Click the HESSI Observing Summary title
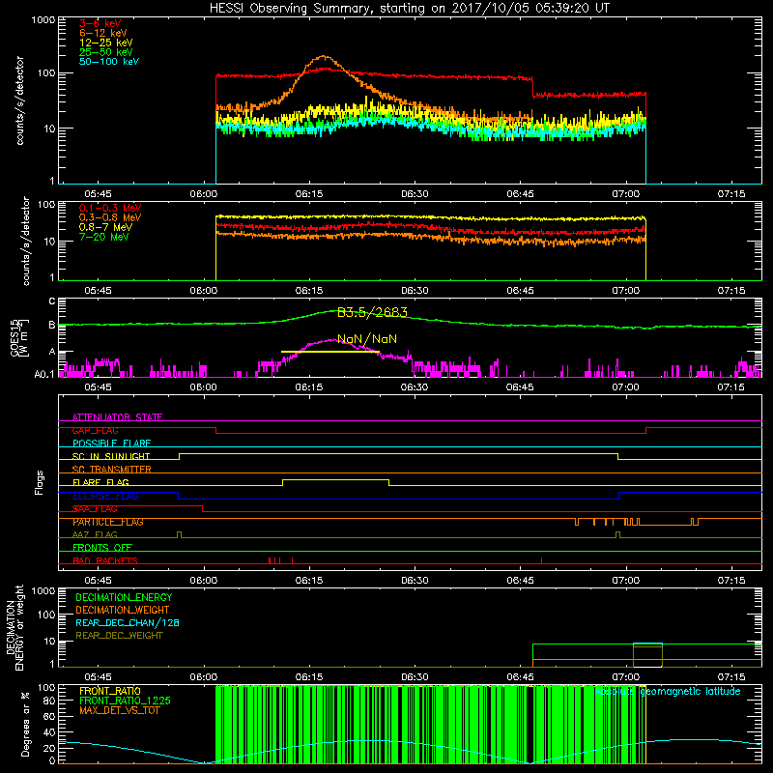Viewport: 773px width, 773px height. [x=409, y=9]
